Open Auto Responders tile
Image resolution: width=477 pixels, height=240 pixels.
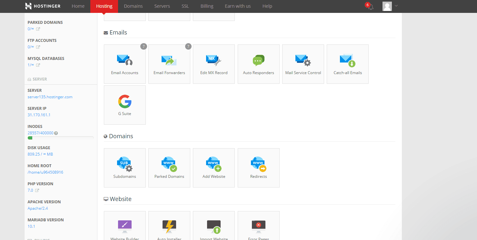click(x=259, y=64)
